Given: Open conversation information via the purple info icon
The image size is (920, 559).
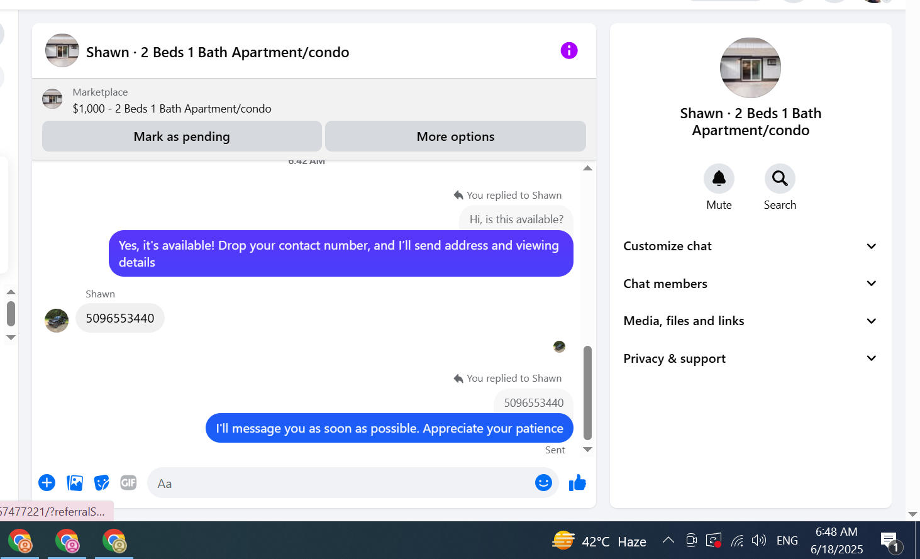Looking at the screenshot, I should point(569,50).
